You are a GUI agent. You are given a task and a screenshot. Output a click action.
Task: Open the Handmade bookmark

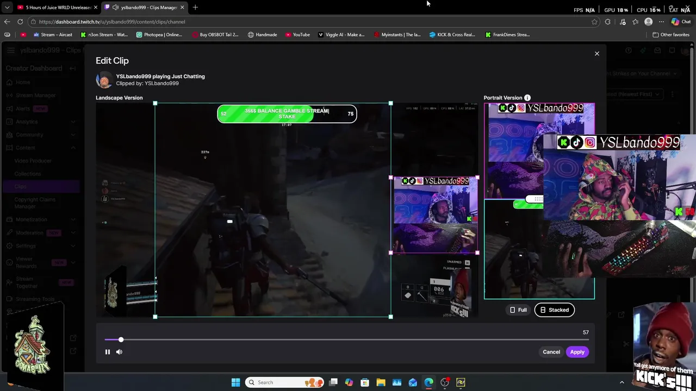click(x=262, y=35)
